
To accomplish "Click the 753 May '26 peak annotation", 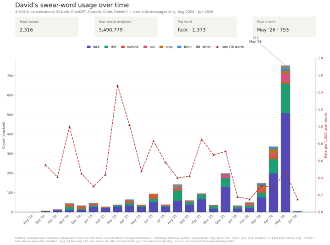I will point(255,40).
